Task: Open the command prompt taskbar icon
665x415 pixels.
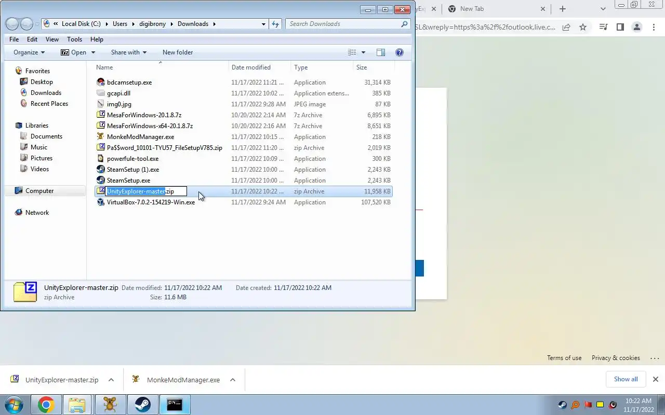Action: [x=175, y=405]
